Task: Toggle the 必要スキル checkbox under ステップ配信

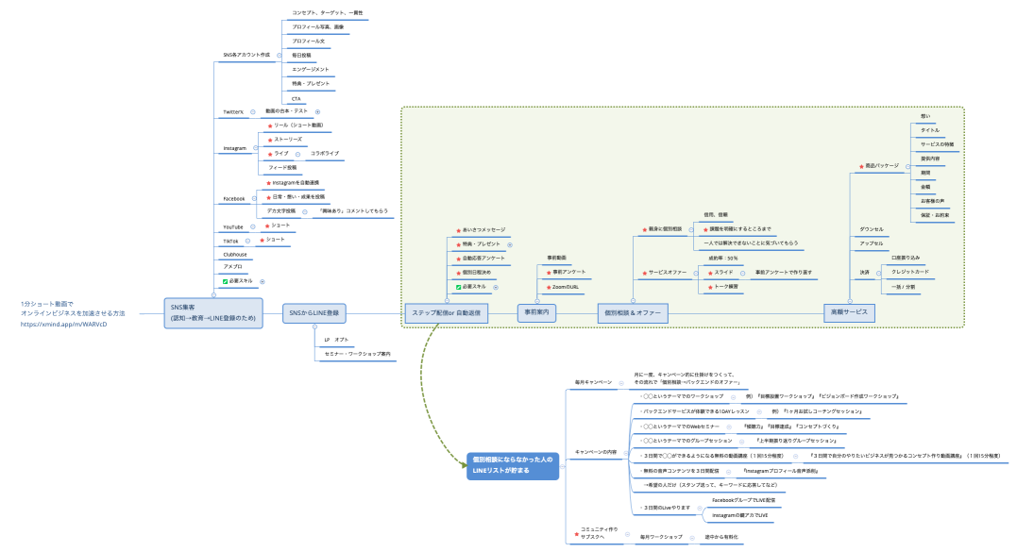Action: click(x=457, y=287)
